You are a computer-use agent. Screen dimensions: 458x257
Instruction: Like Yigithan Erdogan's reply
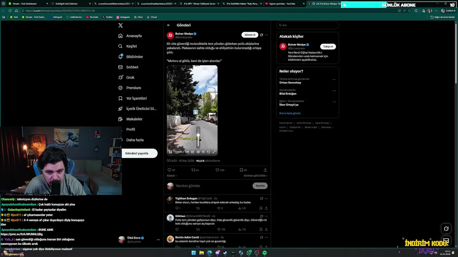[x=218, y=208]
